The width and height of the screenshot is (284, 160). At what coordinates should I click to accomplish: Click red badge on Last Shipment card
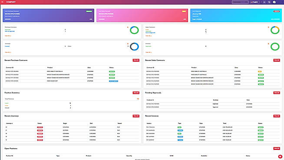[x=277, y=11]
